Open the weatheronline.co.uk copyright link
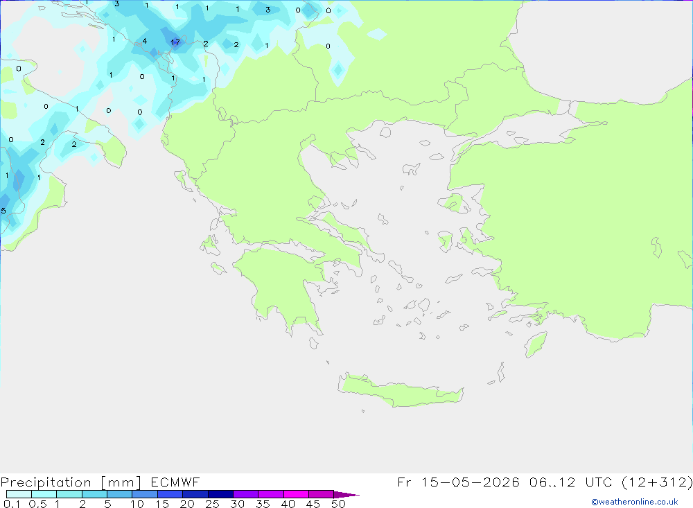 click(634, 502)
